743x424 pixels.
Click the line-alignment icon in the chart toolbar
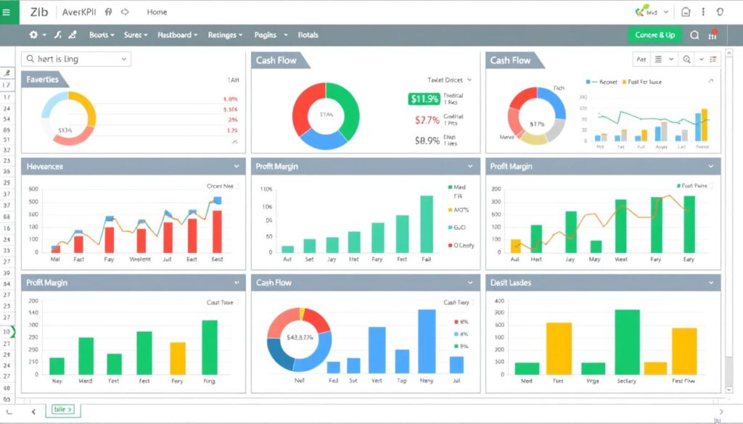pyautogui.click(x=658, y=59)
